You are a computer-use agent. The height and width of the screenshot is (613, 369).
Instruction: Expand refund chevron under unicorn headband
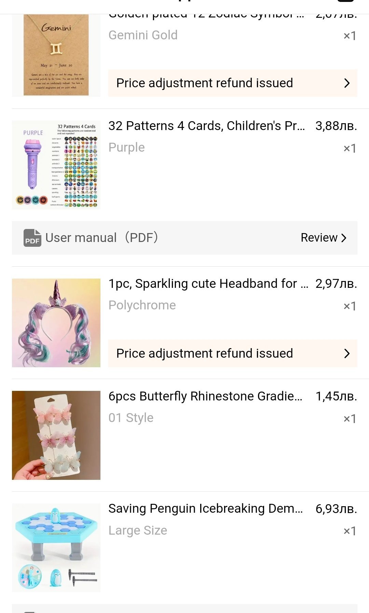(x=347, y=354)
